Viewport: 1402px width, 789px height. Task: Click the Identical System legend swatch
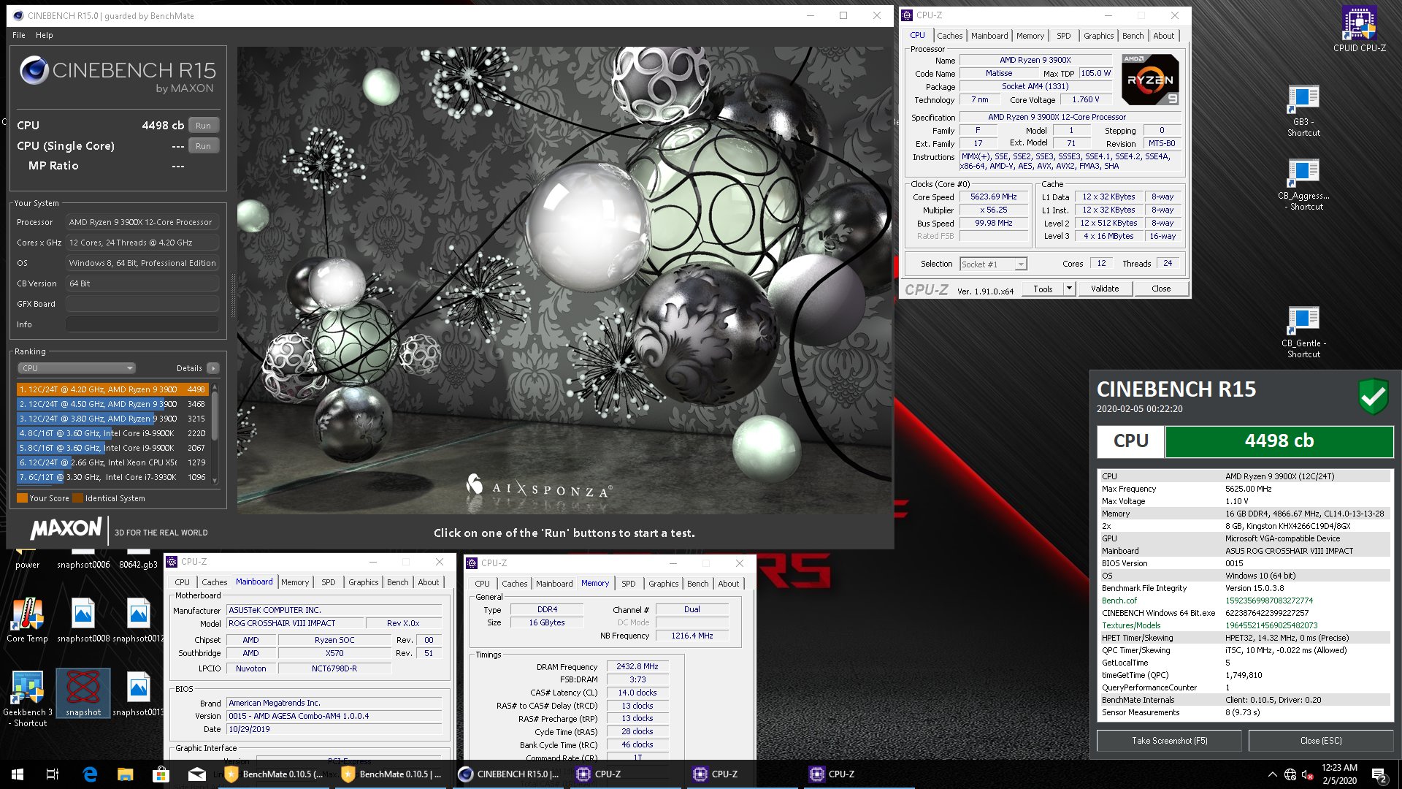point(77,498)
